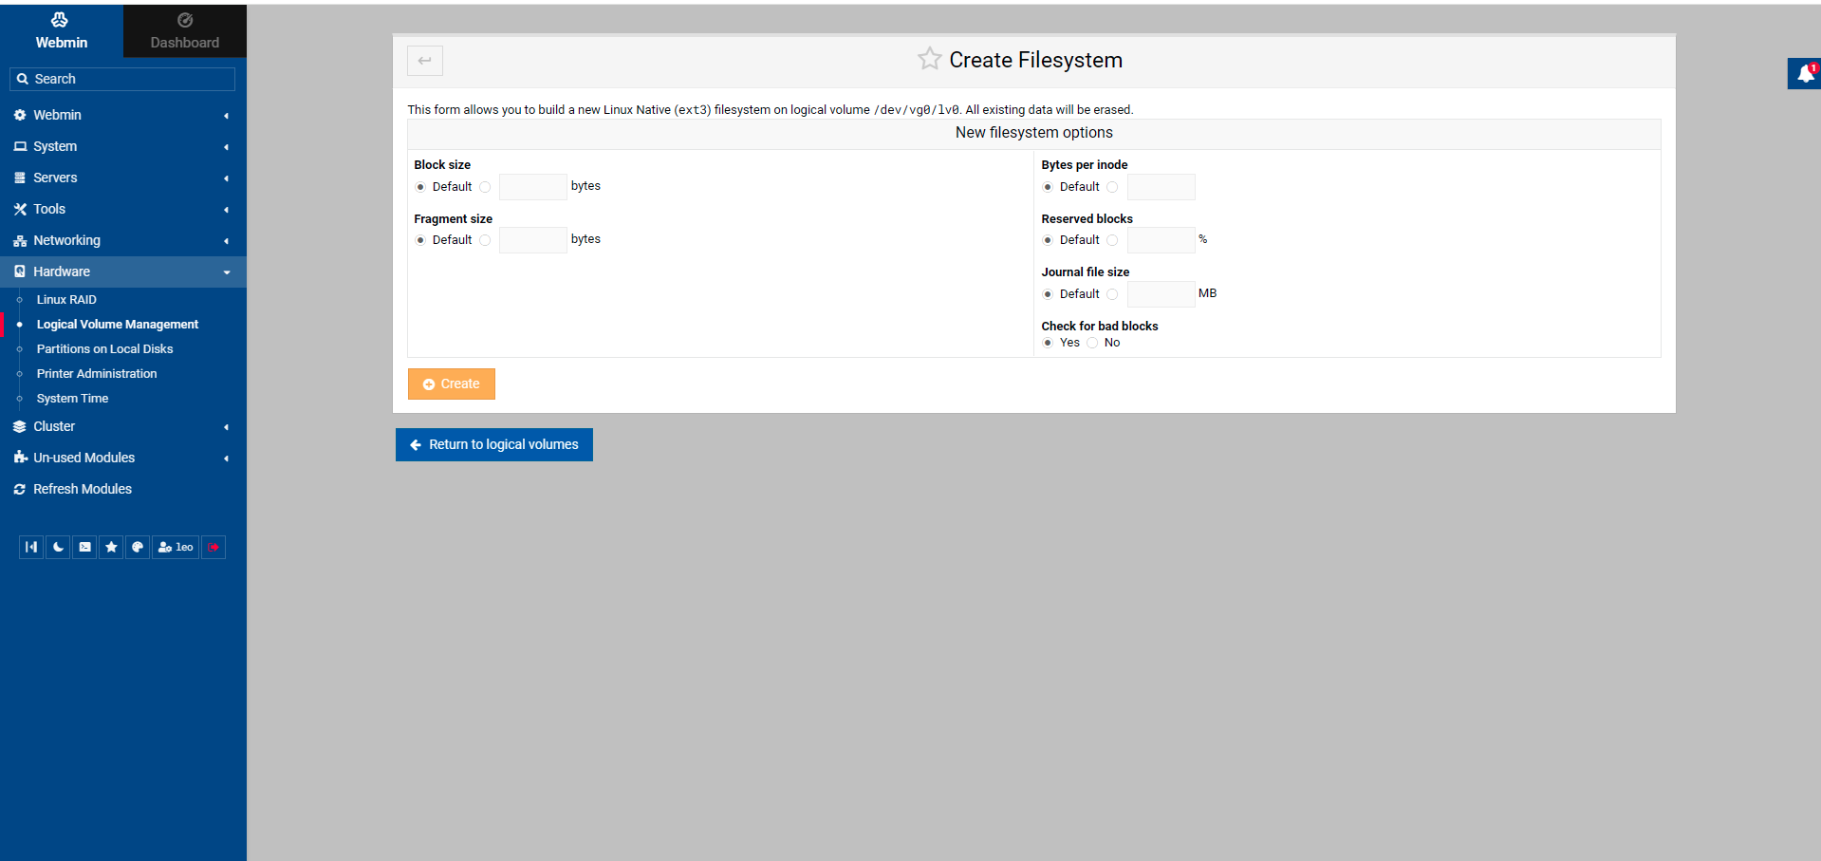Select custom value radio for Reserved blocks
Viewport: 1821px width, 861px height.
tap(1112, 240)
